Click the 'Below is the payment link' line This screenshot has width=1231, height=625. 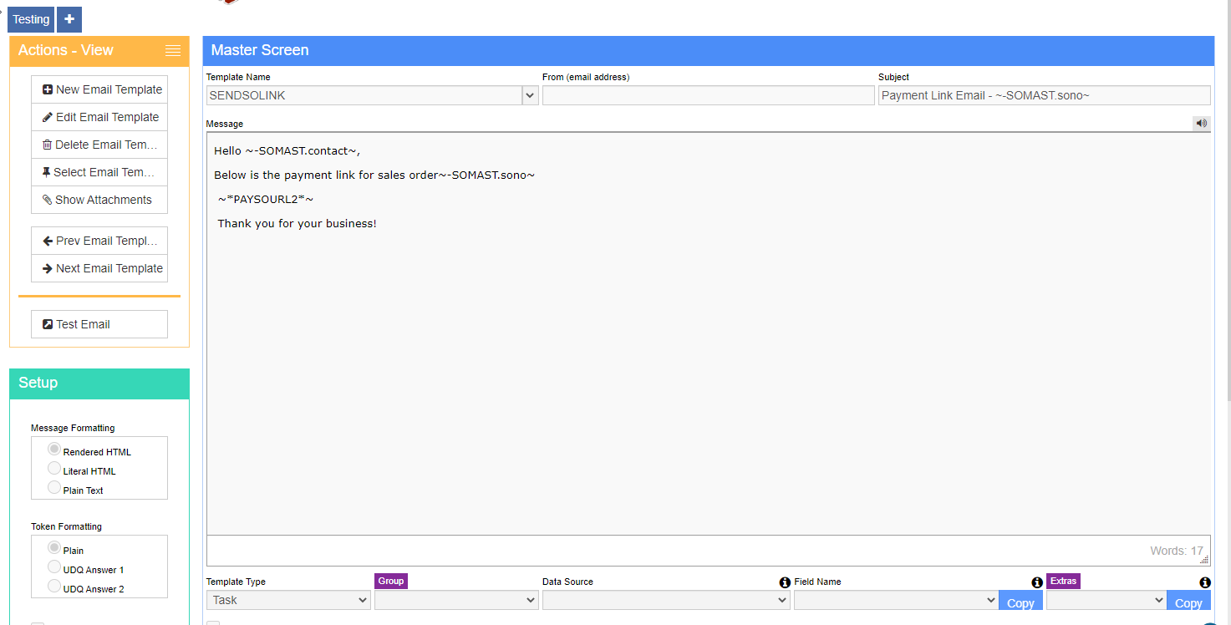click(374, 175)
